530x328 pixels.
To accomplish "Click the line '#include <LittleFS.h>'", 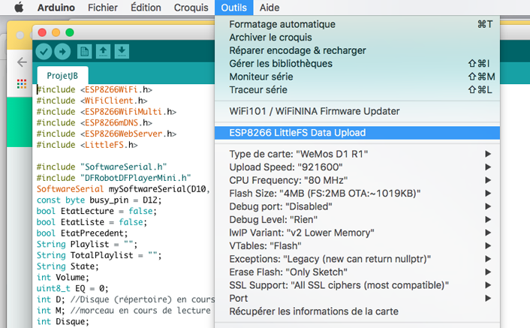I will click(x=87, y=145).
